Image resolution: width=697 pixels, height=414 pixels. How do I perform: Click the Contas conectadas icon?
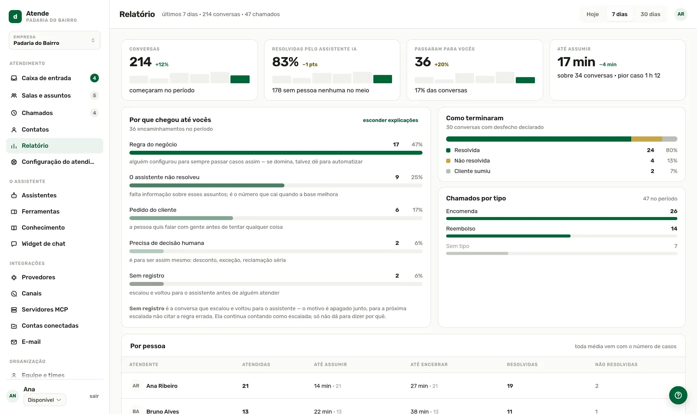click(x=14, y=326)
